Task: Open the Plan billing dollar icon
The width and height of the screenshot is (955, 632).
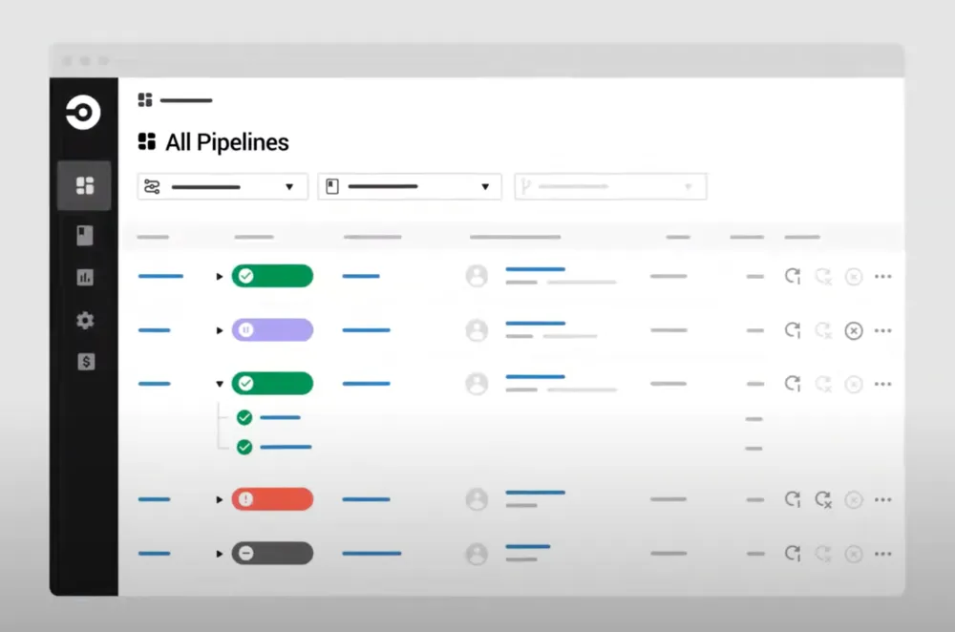Action: (x=85, y=362)
